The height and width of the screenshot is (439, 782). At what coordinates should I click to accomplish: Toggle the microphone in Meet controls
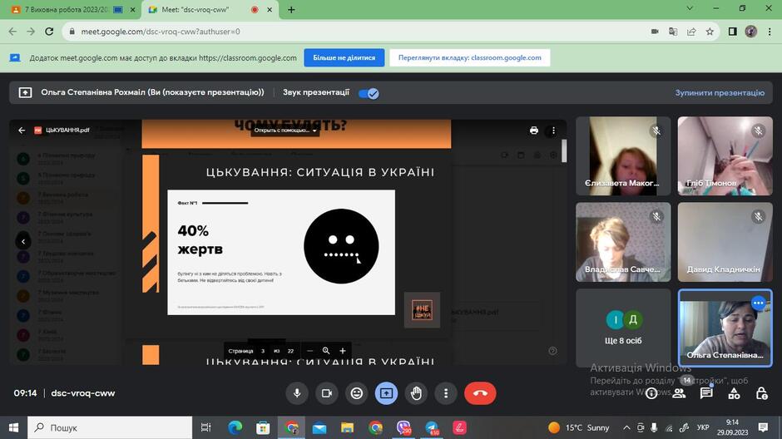tap(297, 393)
